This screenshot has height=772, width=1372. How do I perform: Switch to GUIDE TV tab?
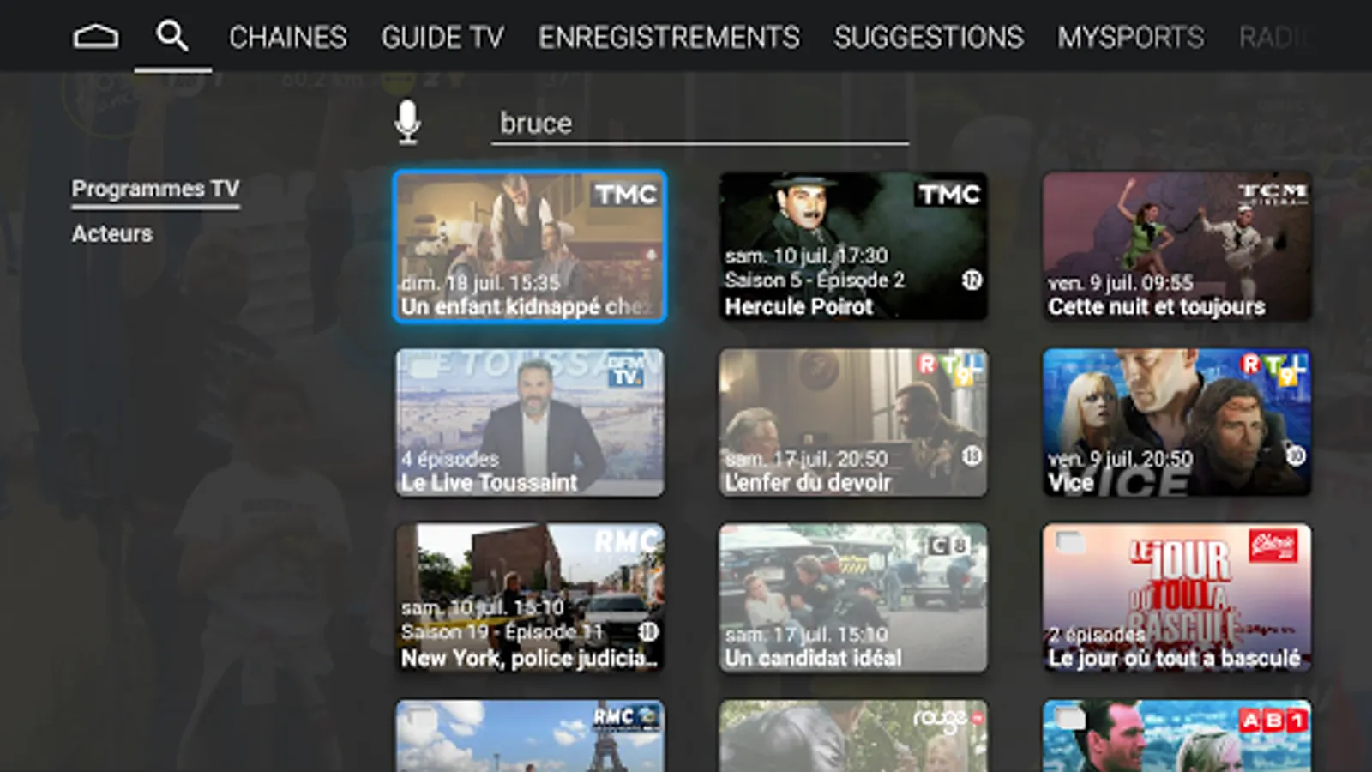click(442, 38)
